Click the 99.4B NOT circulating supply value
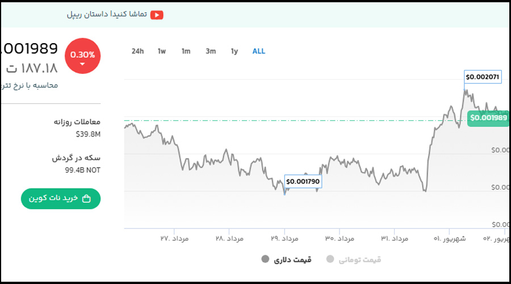 point(82,170)
